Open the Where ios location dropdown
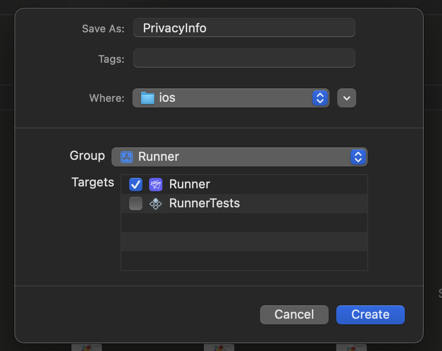This screenshot has height=351, width=442. tap(231, 98)
